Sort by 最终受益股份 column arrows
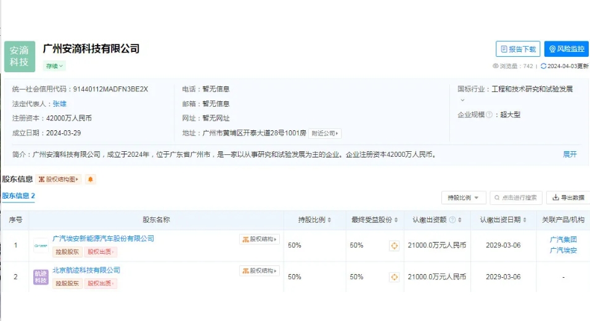This screenshot has height=321, width=590. coord(396,220)
